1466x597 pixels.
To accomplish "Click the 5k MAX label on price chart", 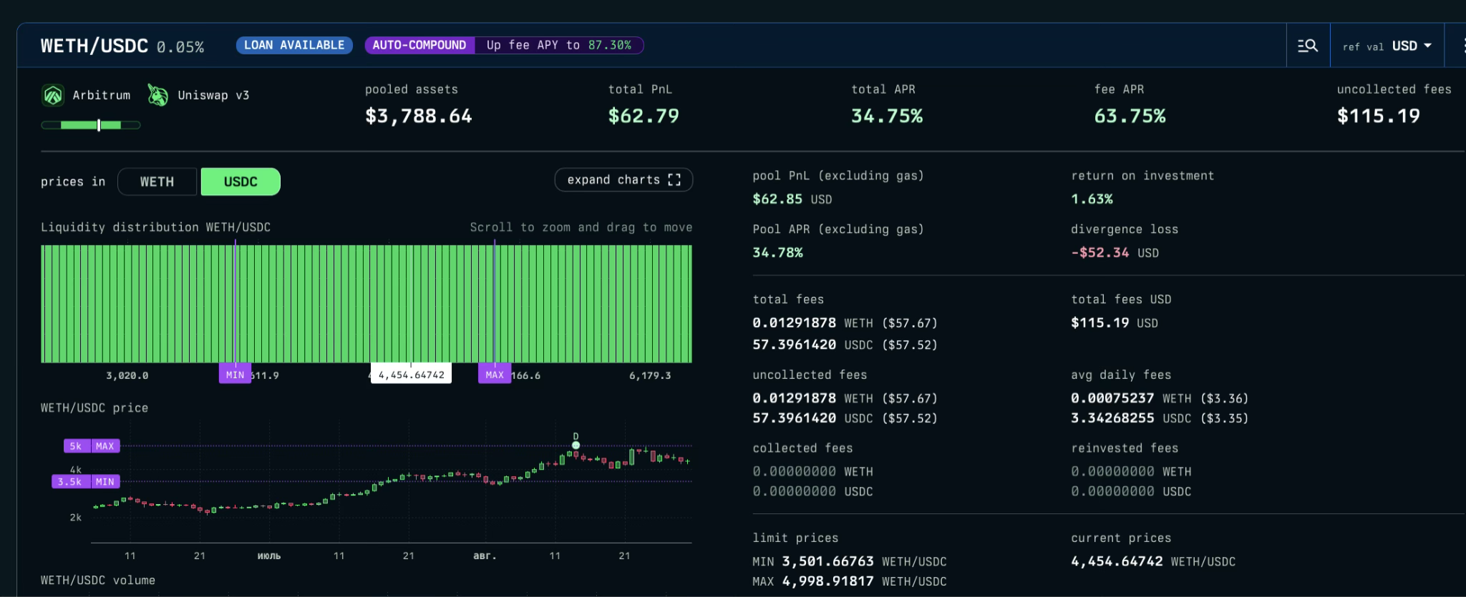I will pos(92,446).
